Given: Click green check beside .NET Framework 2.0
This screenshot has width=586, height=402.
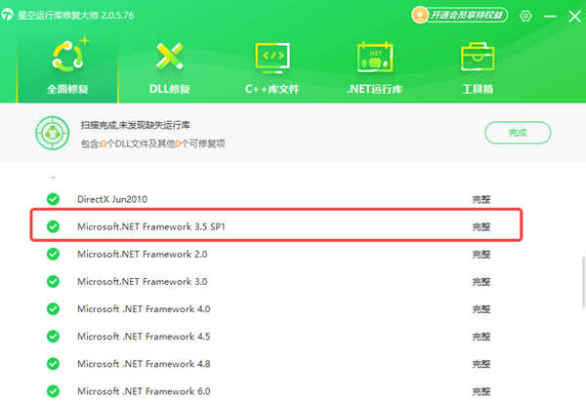Looking at the screenshot, I should pyautogui.click(x=53, y=254).
